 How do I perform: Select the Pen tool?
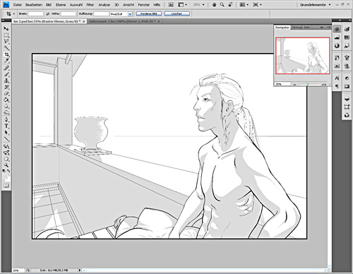(6, 120)
